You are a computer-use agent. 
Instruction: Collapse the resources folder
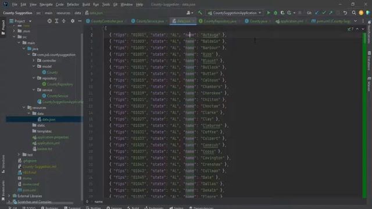(24, 107)
